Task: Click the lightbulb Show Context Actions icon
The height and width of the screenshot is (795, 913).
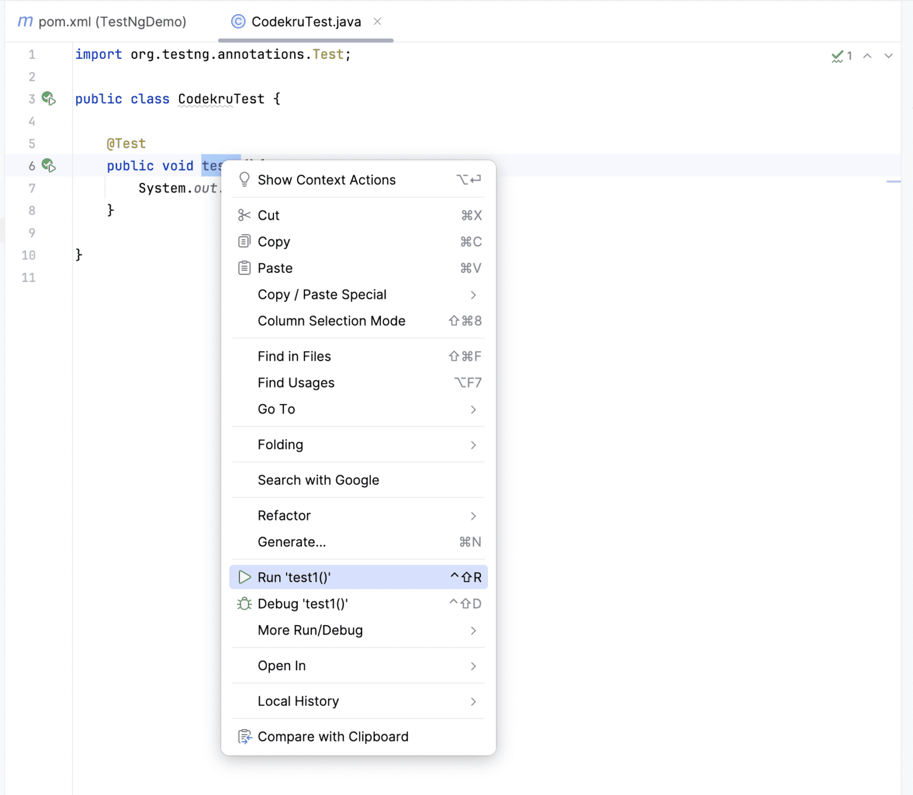Action: coord(244,179)
